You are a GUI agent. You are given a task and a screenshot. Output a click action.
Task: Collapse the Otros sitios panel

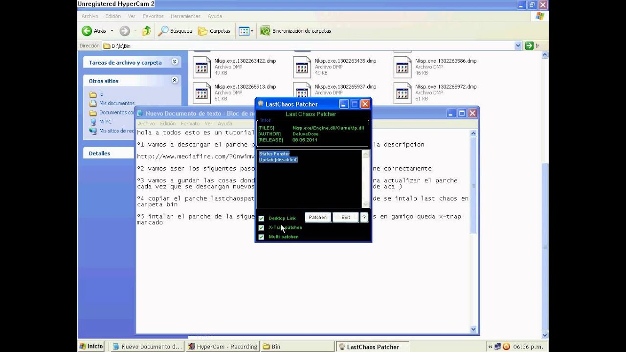(x=175, y=80)
